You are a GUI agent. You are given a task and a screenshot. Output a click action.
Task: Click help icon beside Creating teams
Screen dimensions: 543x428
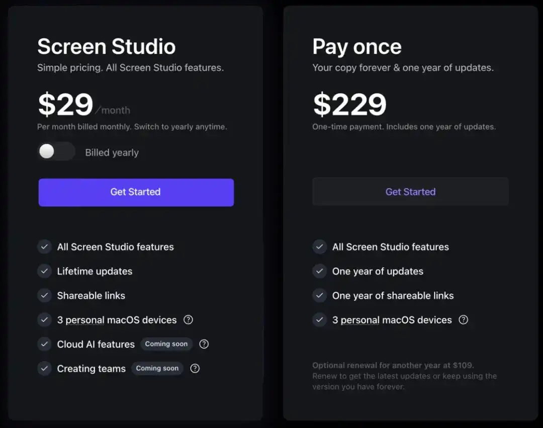195,368
